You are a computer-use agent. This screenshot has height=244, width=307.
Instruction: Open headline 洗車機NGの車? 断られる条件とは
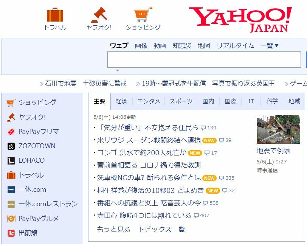(x=149, y=178)
